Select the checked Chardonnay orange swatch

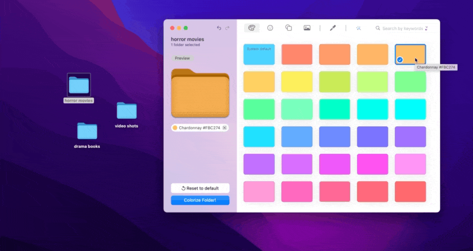pyautogui.click(x=410, y=54)
